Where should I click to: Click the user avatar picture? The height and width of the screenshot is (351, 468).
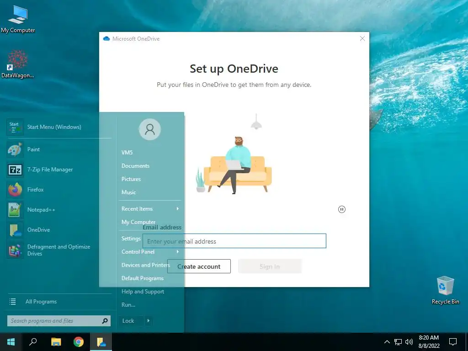point(150,129)
